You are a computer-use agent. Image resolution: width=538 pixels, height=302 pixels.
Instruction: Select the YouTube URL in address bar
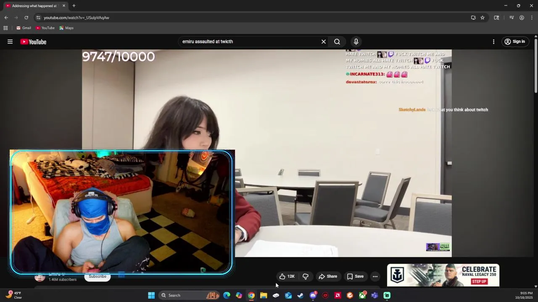point(76,18)
